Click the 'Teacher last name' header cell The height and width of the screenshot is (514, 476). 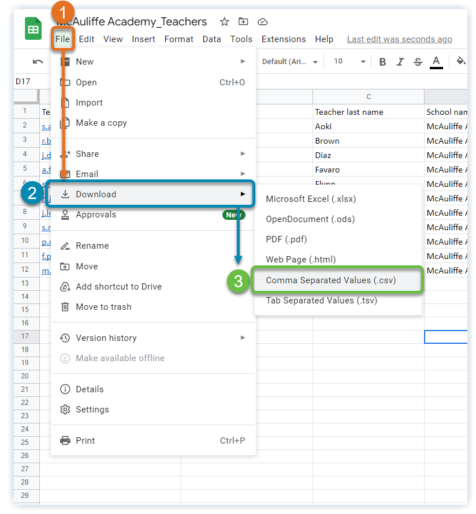369,112
